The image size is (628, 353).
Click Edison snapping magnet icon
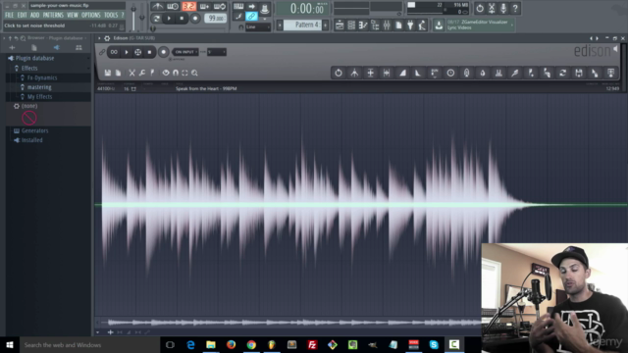pos(176,73)
